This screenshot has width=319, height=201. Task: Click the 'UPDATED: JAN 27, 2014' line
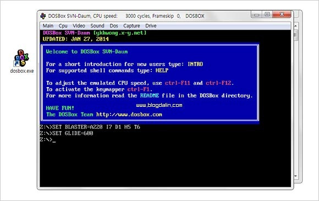(76, 39)
